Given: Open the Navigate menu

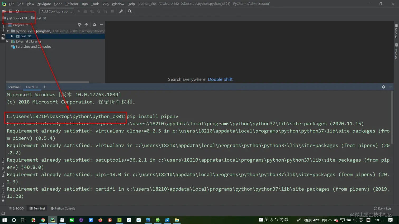Looking at the screenshot, I should (x=44, y=4).
